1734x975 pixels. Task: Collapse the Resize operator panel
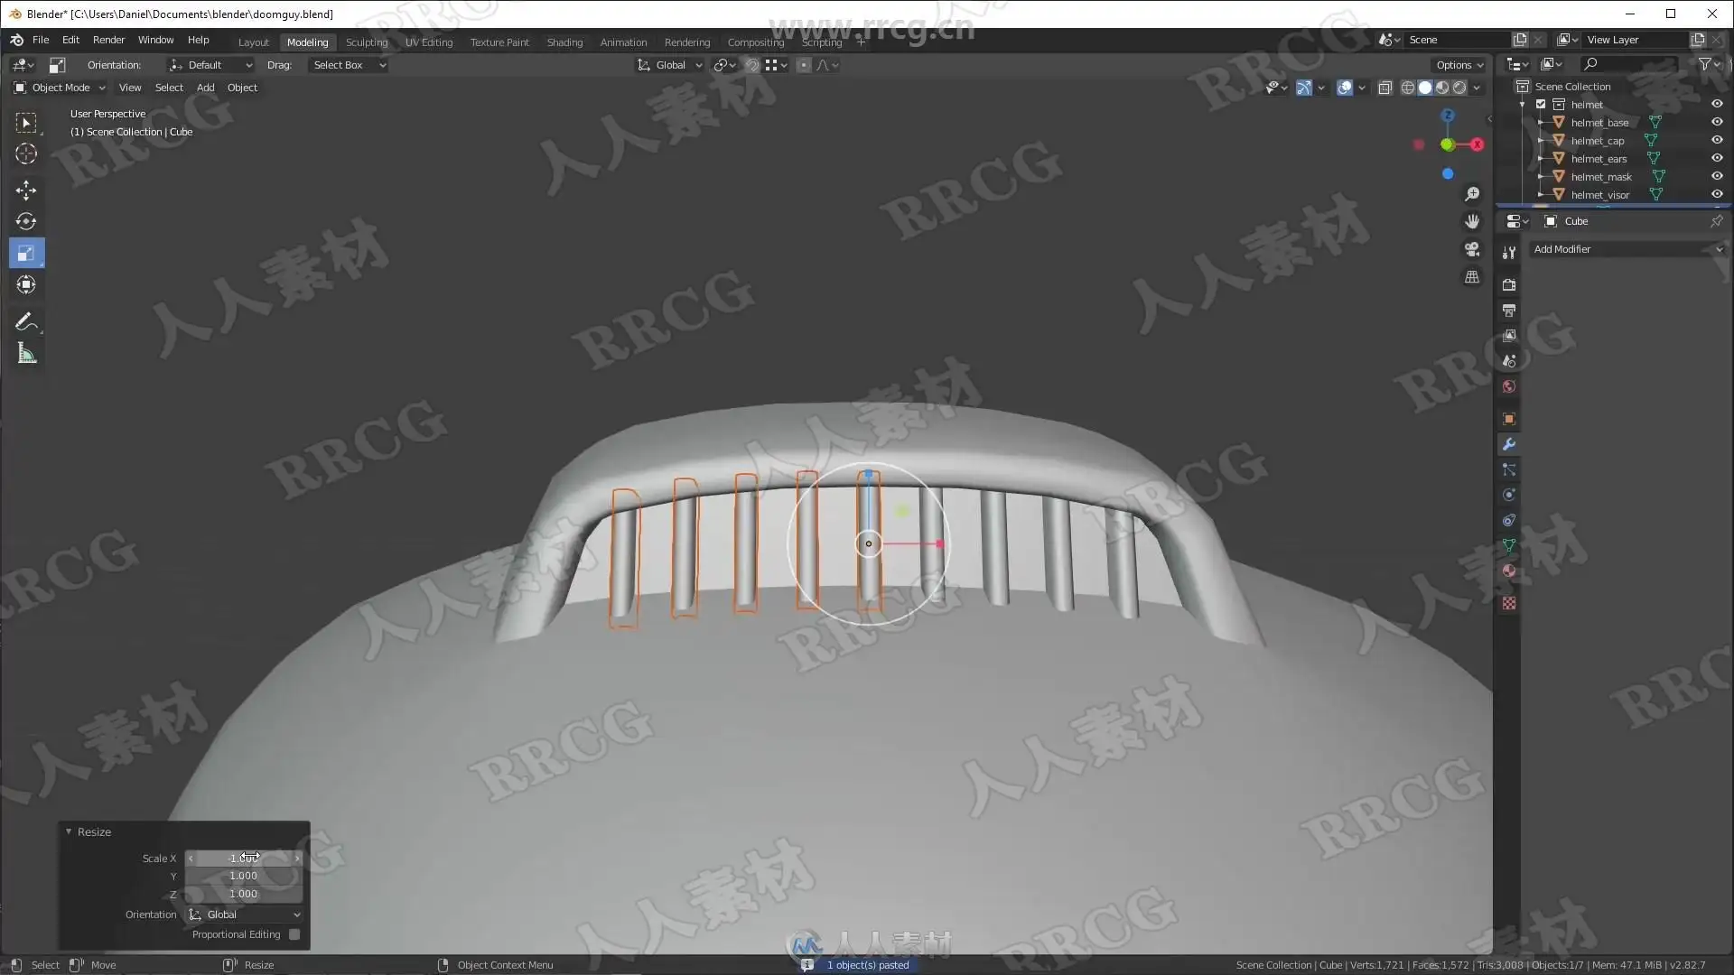(69, 831)
